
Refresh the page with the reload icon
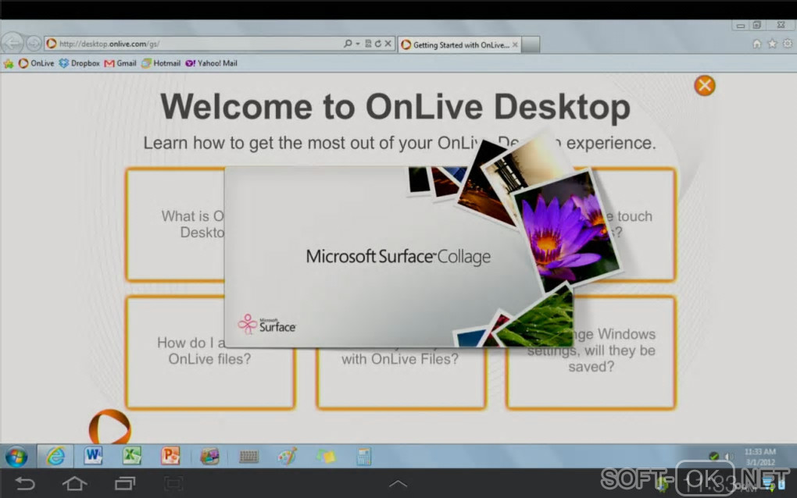[377, 44]
